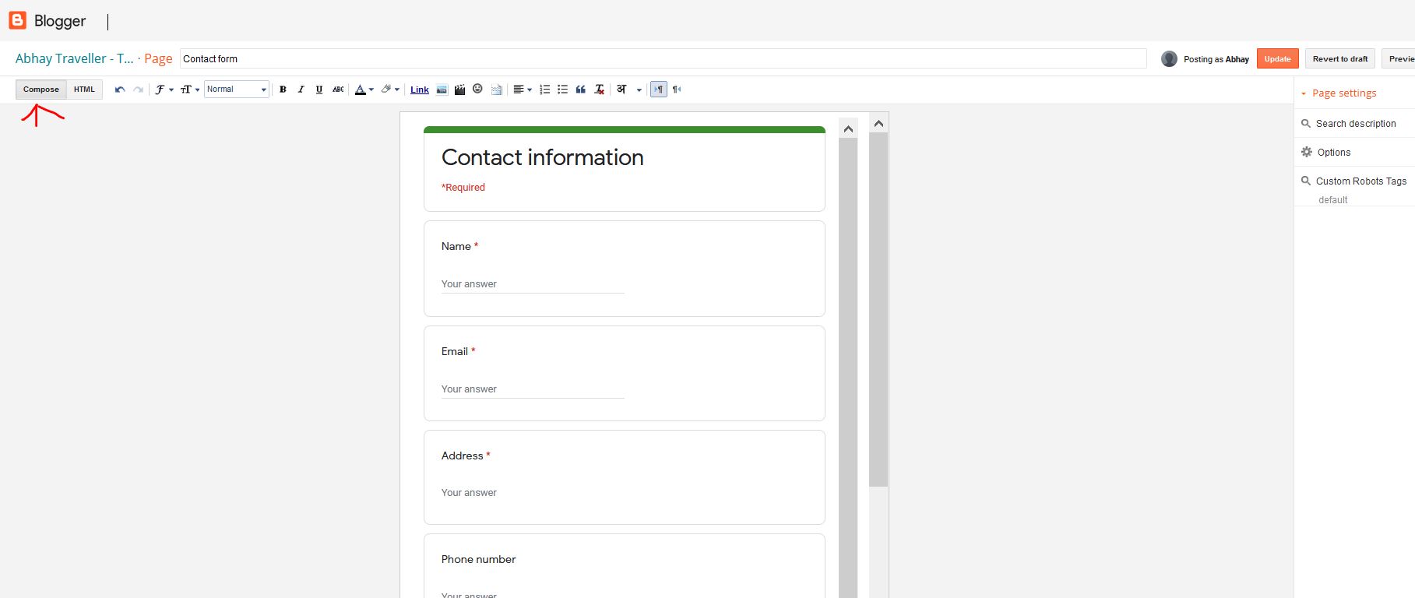
Task: Insert a video with clapperboard icon
Action: [459, 90]
